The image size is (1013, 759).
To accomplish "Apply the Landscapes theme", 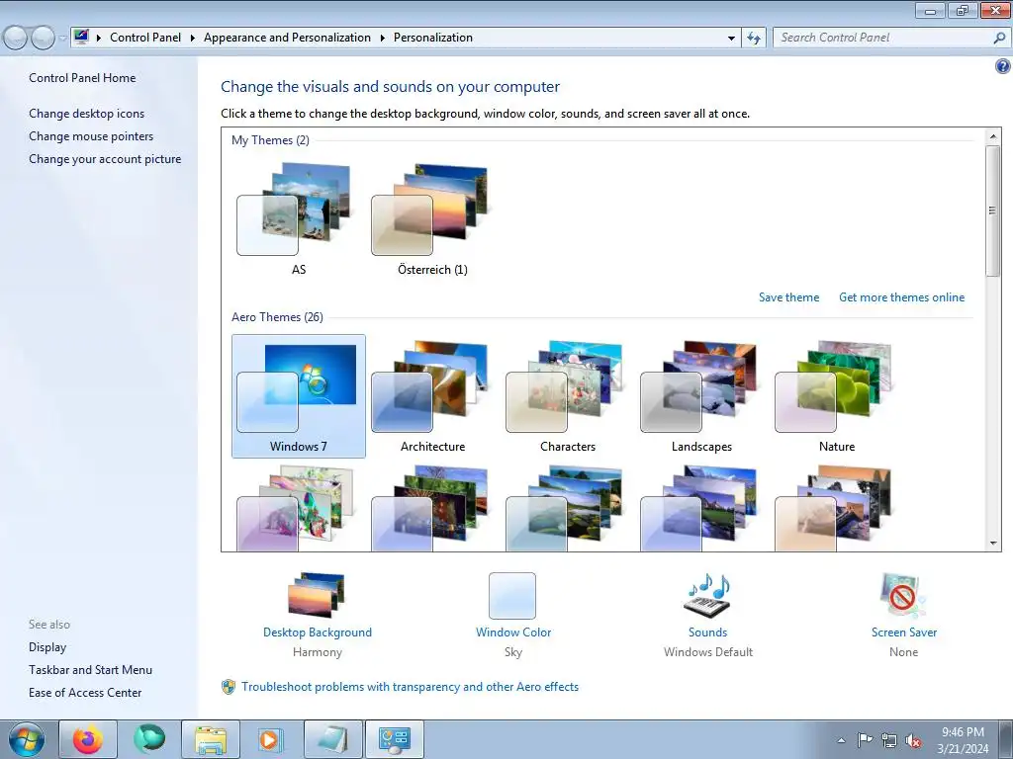I will 701,395.
